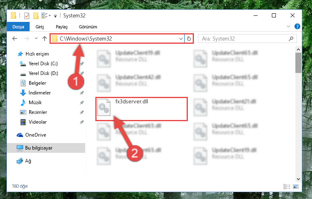Viewport: 312px width, 199px height.
Task: Open the customize quick access toolbar dropdown
Action: click(55, 16)
